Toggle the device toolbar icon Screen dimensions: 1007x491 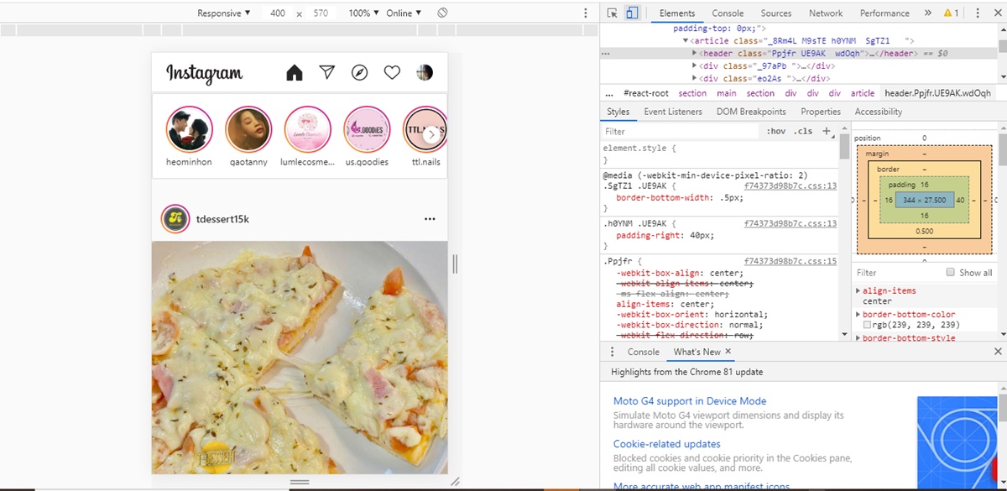click(x=632, y=13)
